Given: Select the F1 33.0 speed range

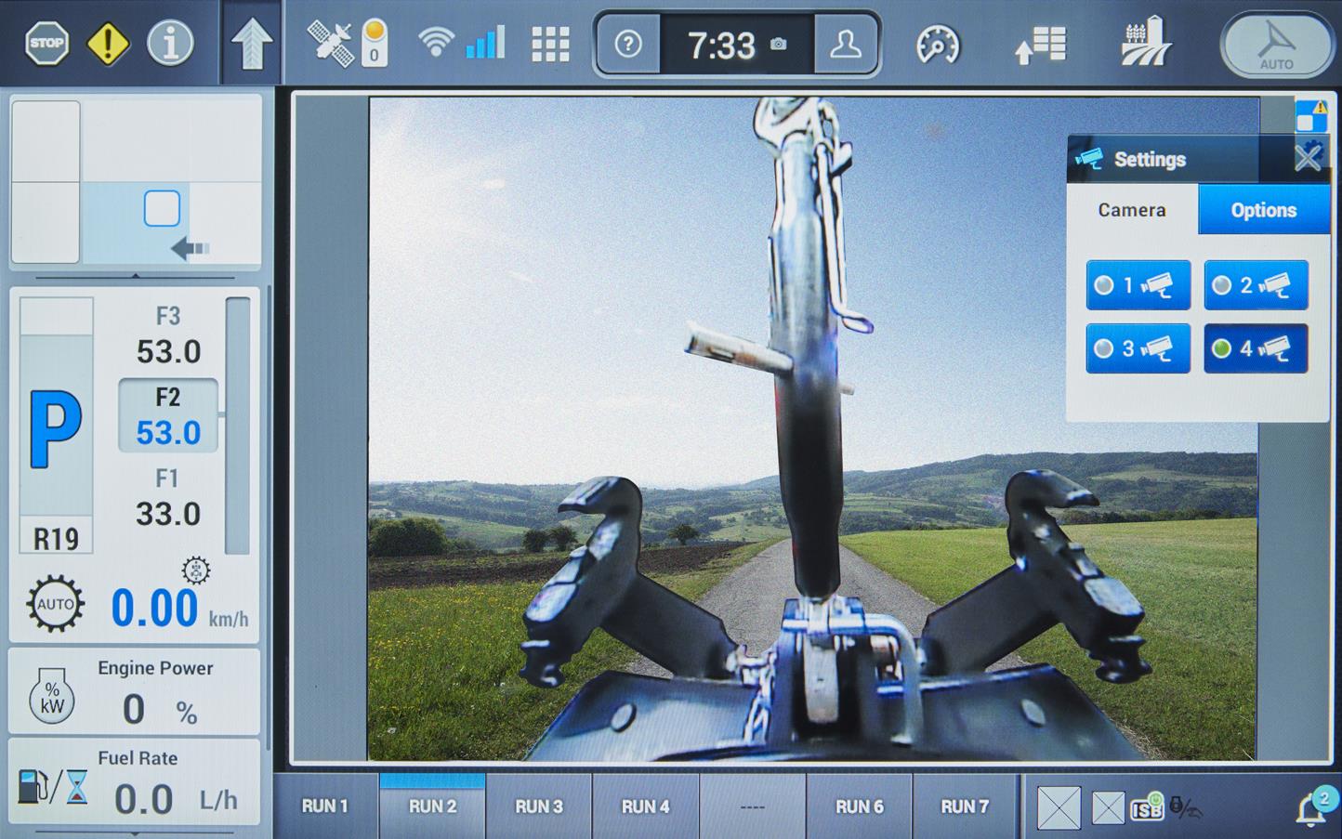Looking at the screenshot, I should 168,498.
